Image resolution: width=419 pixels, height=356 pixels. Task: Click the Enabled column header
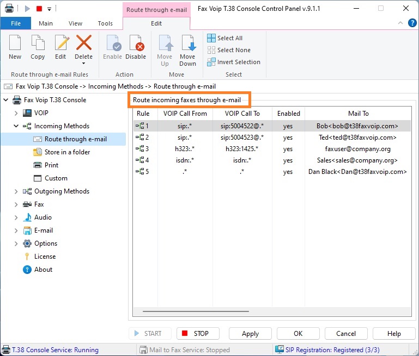289,114
